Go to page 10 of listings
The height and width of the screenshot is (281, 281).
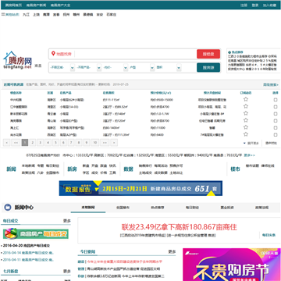point(95,143)
